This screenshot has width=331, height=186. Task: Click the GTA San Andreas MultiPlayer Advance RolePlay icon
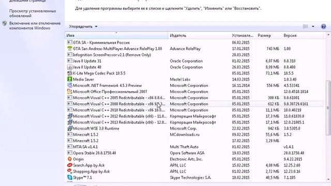(x=70, y=49)
